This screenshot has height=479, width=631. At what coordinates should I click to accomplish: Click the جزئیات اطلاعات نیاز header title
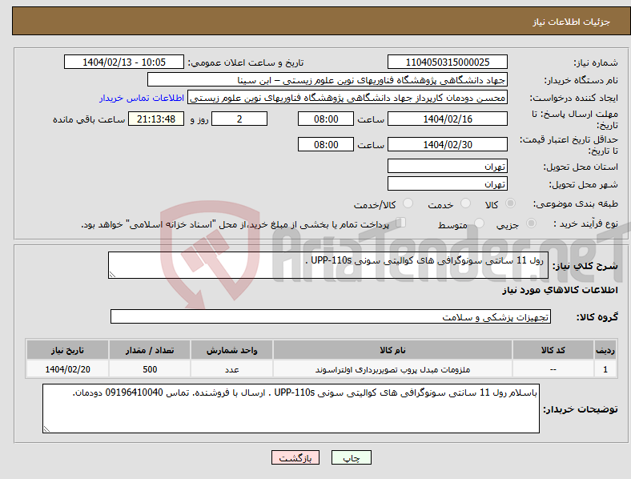(572, 22)
